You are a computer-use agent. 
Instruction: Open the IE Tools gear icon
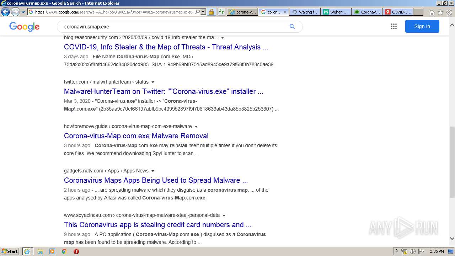coord(449,12)
